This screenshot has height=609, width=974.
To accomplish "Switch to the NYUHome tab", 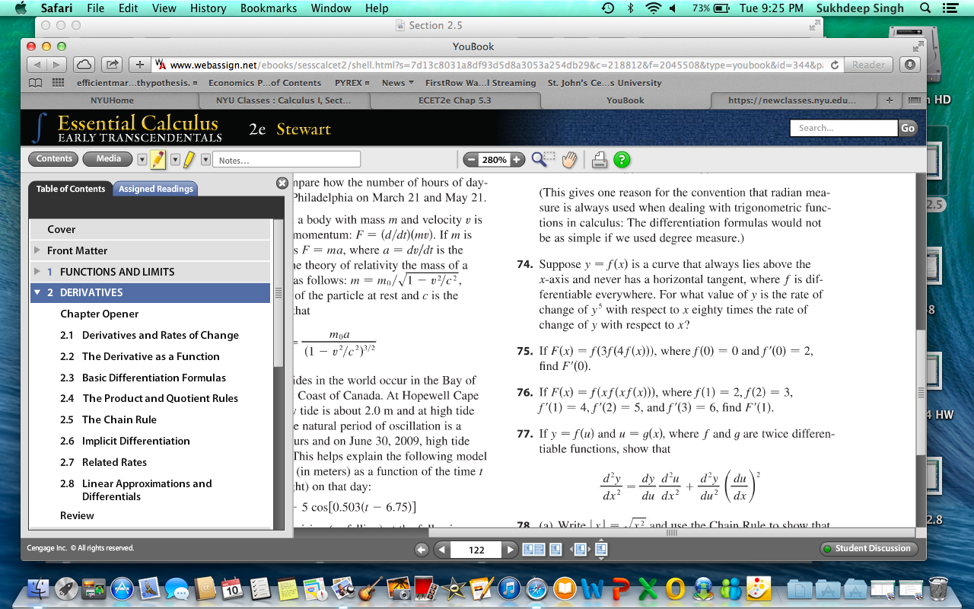I will click(x=112, y=100).
